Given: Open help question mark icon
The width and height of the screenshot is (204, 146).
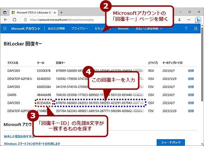Looking at the screenshot, I should pos(186,28).
